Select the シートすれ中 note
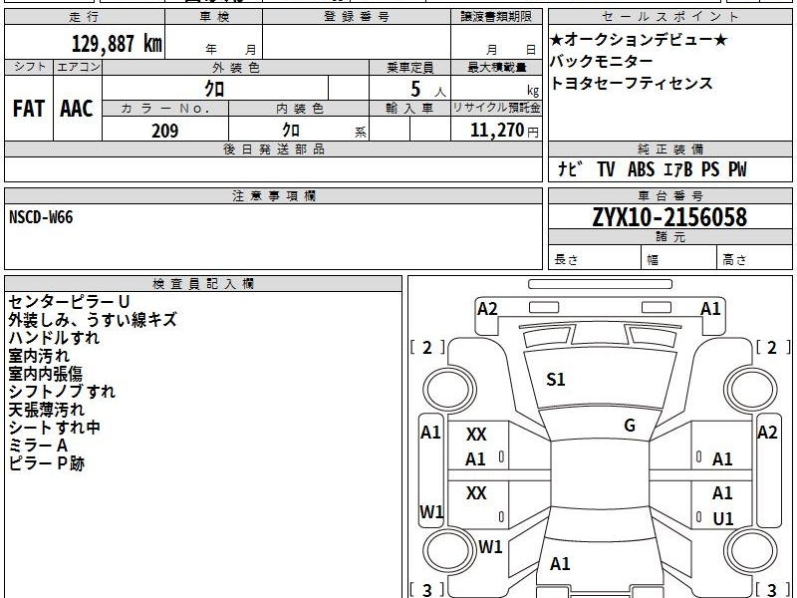The image size is (797, 598). (55, 428)
